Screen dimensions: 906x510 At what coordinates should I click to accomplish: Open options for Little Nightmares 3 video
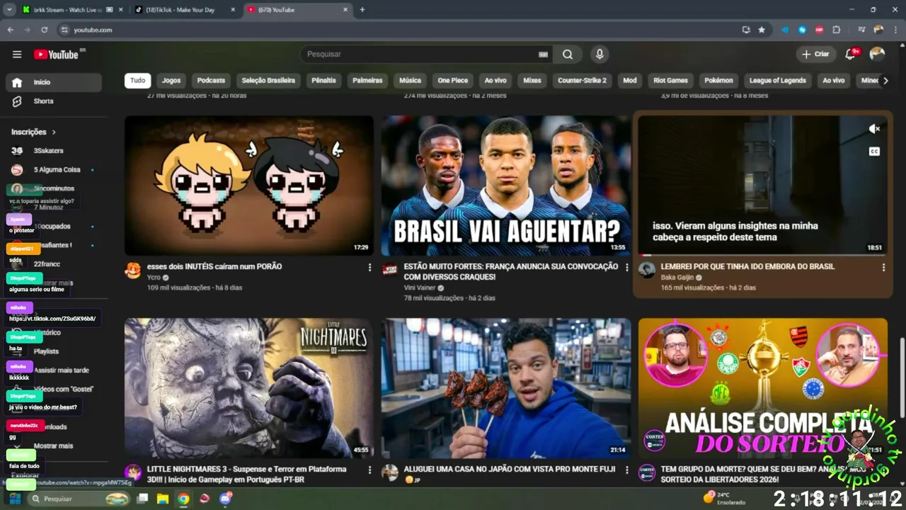click(369, 470)
